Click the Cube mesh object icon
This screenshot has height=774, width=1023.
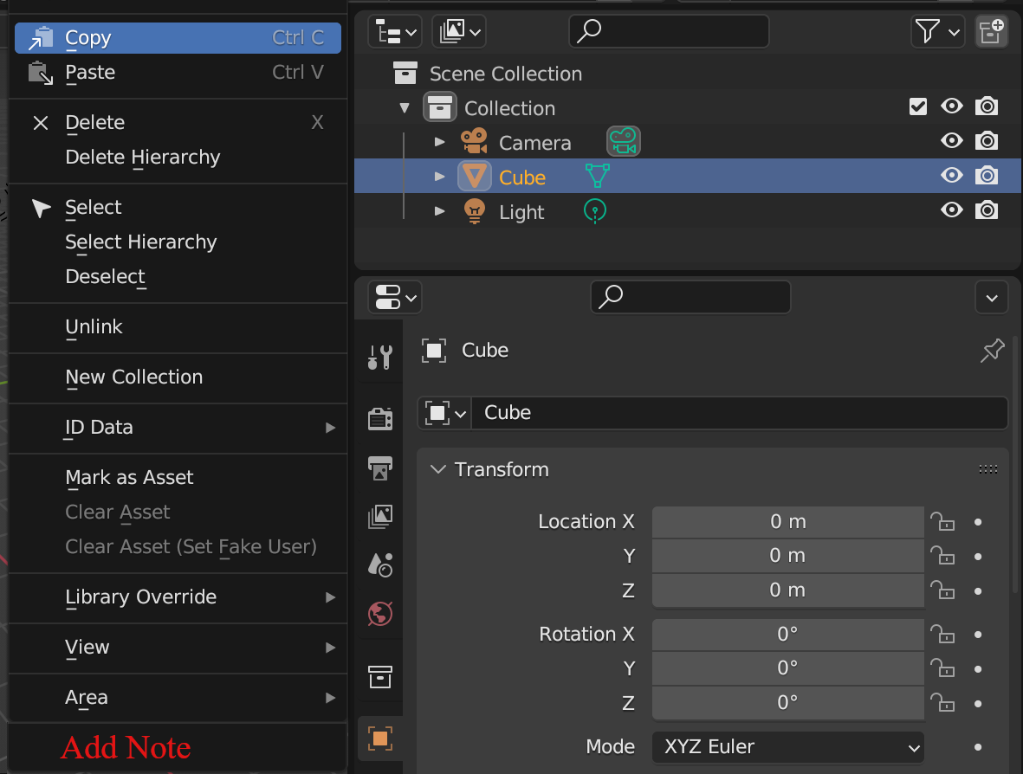click(475, 176)
